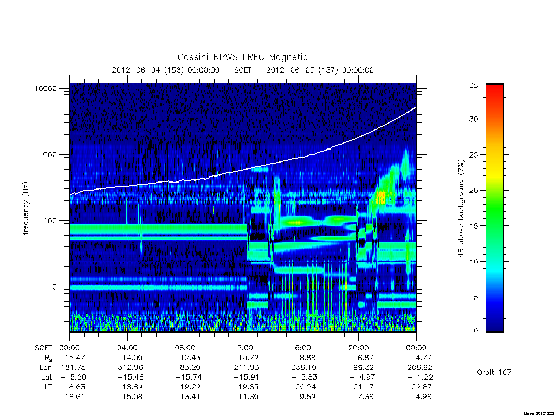Click the color bar legend
Screen dimensions: 555x416
pos(494,208)
